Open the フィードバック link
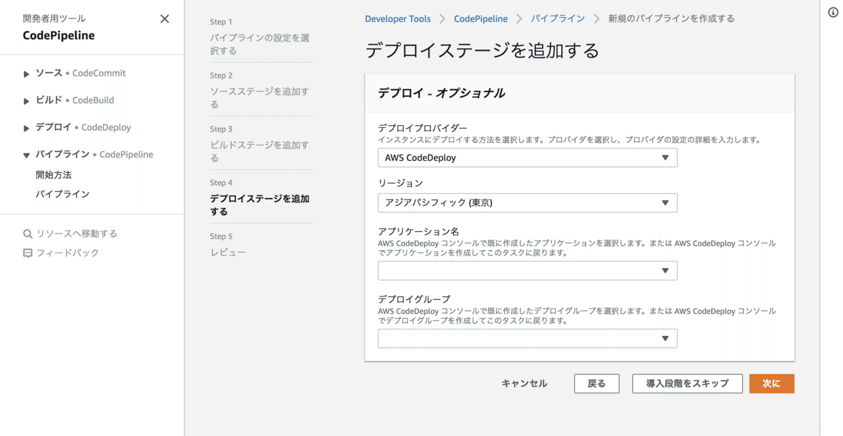Image resolution: width=843 pixels, height=436 pixels. [x=67, y=252]
